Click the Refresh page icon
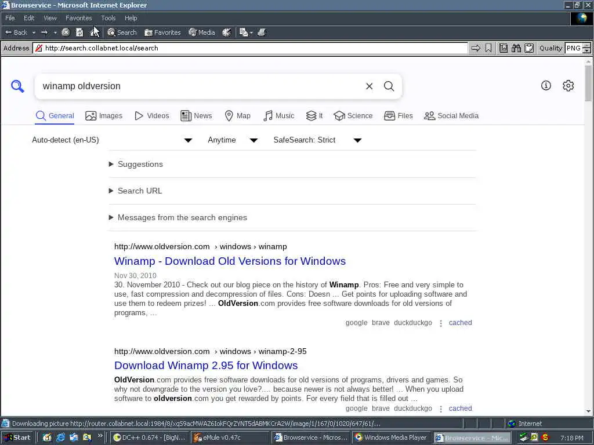Screen dimensions: 594x445 [x=79, y=32]
